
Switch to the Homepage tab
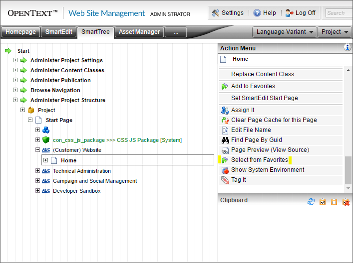pos(20,32)
